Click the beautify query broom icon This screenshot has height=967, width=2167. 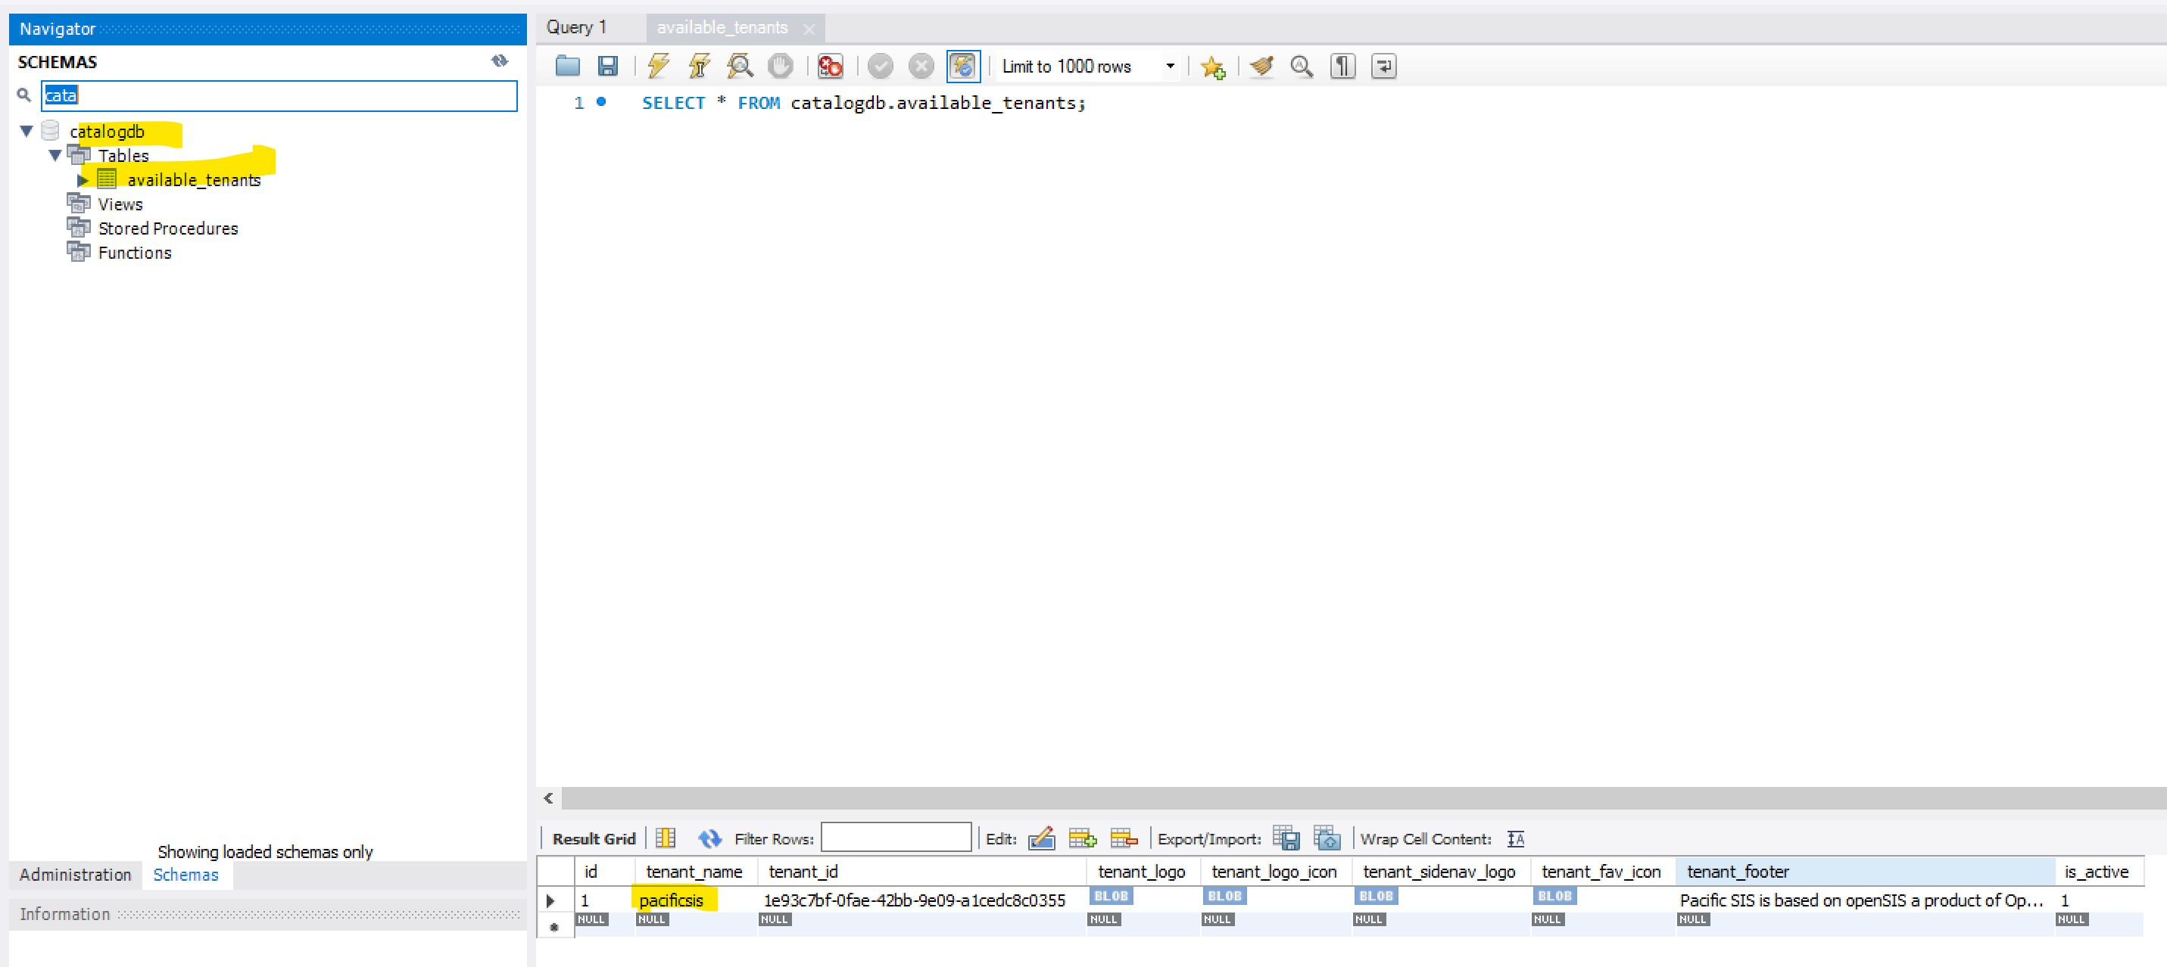[x=1261, y=66]
